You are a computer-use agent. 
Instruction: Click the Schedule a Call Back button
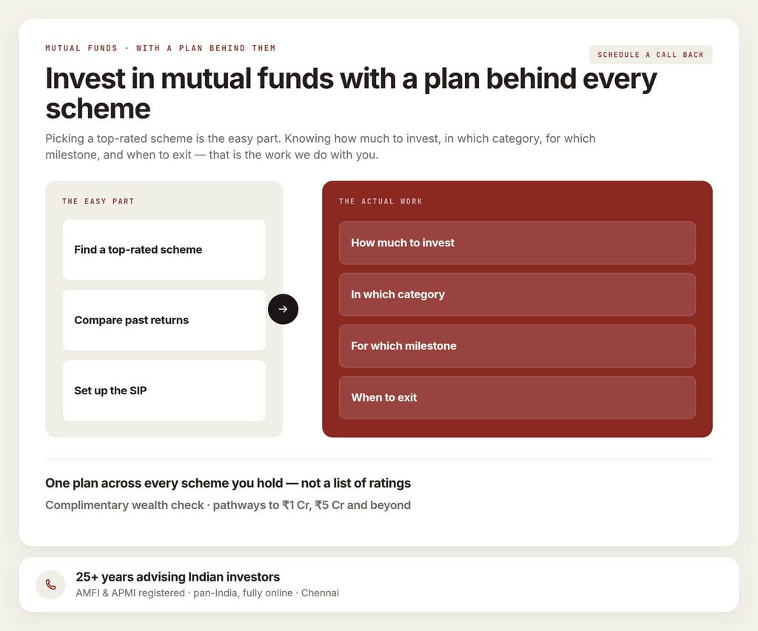(651, 55)
